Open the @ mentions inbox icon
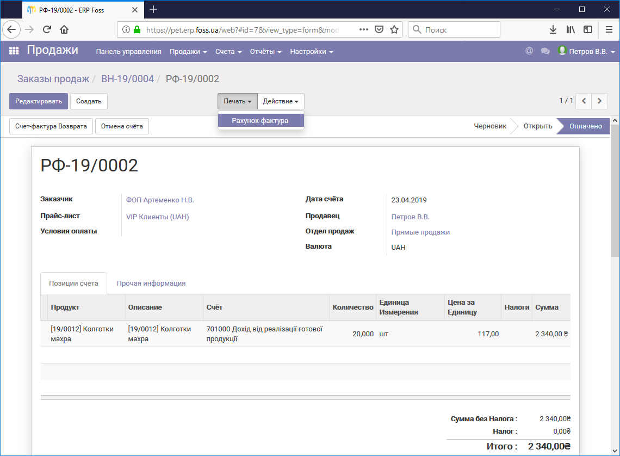 tap(529, 51)
